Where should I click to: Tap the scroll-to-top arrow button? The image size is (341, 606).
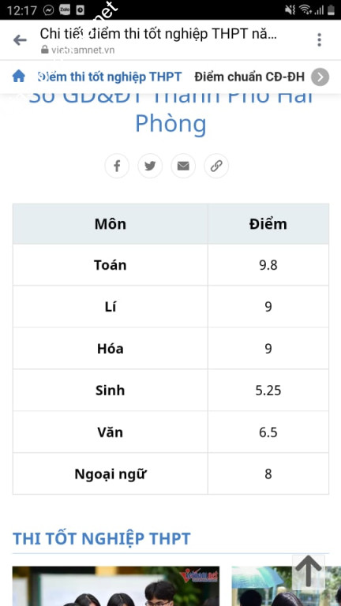click(x=308, y=571)
